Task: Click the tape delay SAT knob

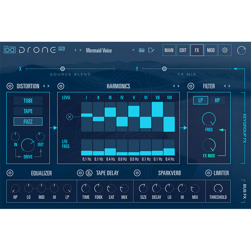Action: (111, 189)
